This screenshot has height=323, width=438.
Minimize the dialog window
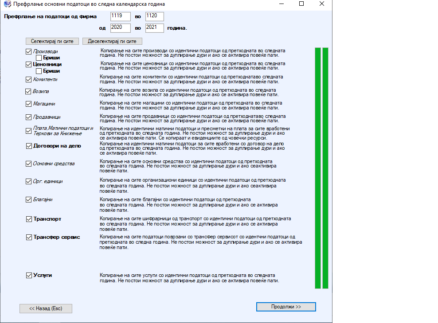pos(282,4)
